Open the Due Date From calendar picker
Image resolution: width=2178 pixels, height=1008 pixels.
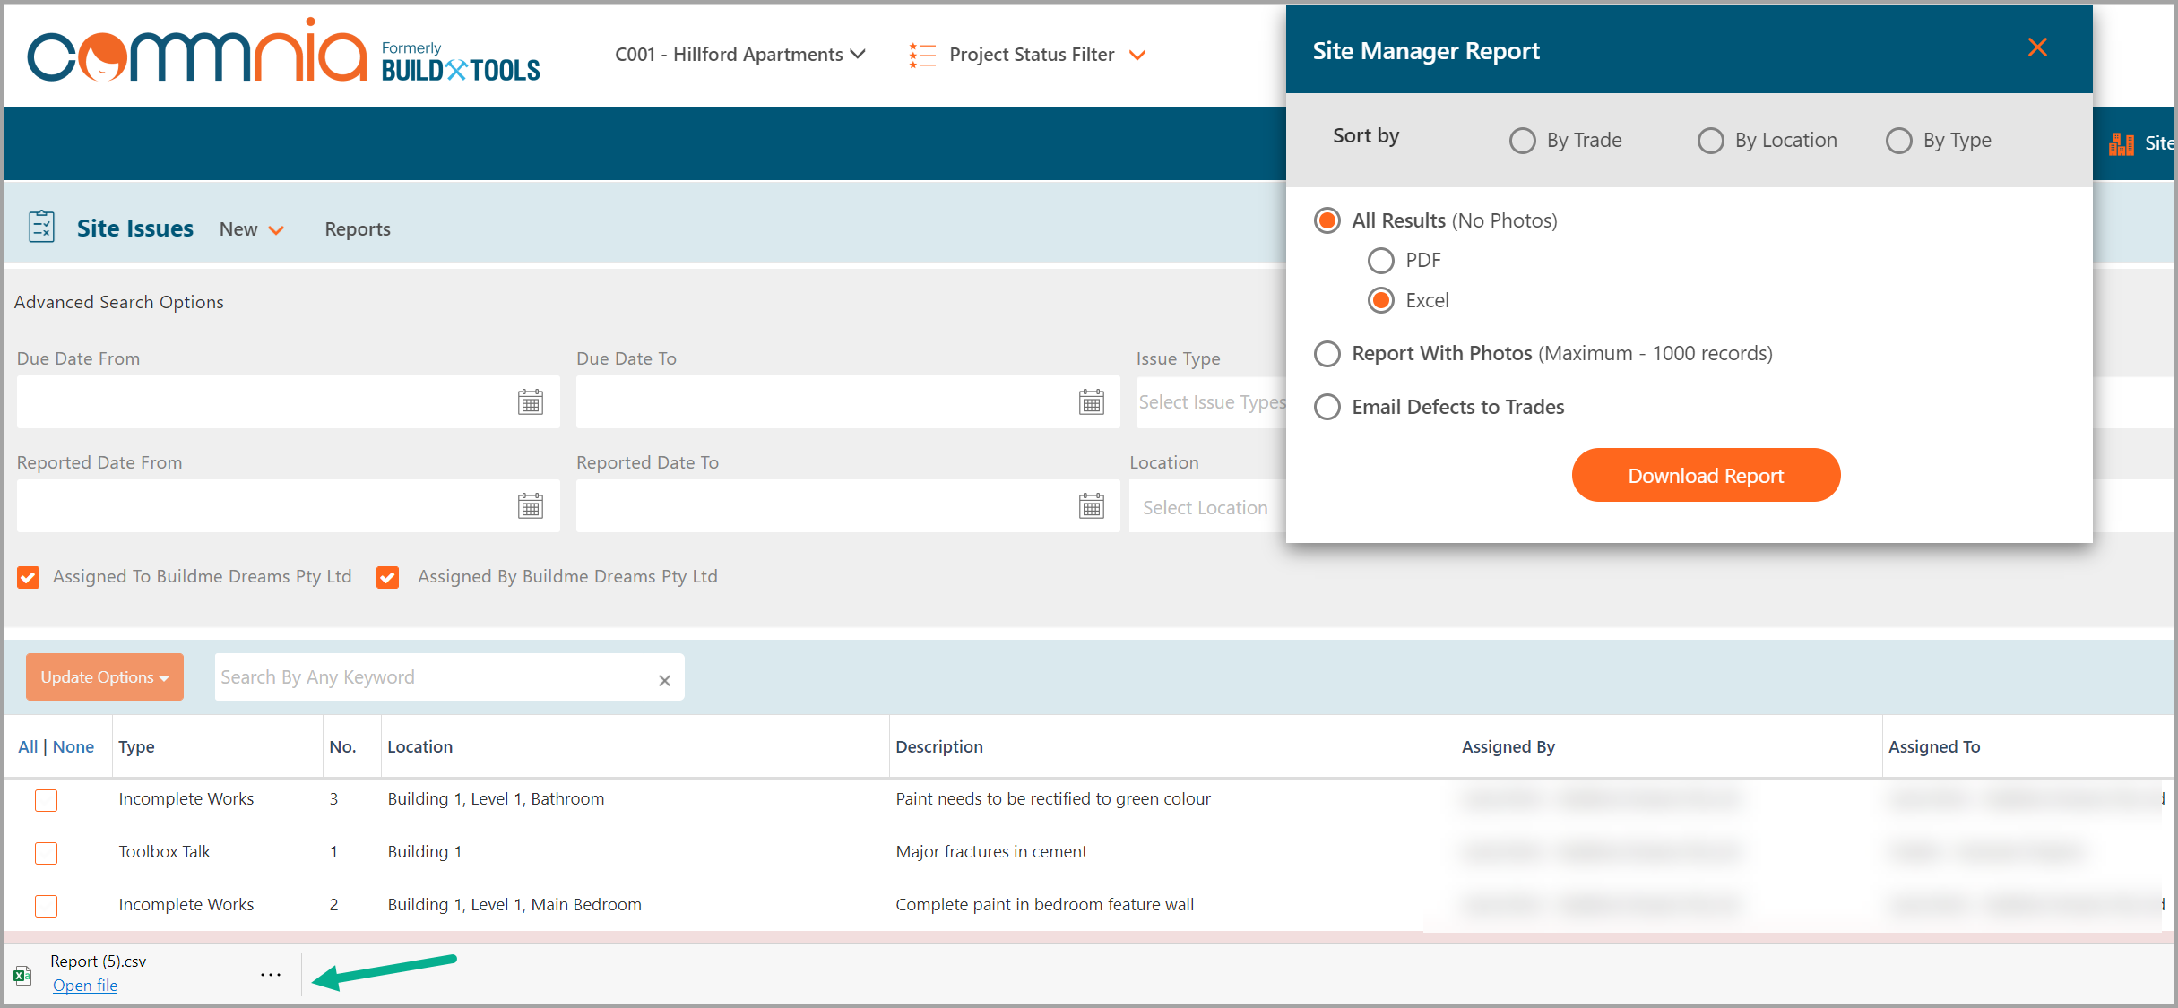531,401
